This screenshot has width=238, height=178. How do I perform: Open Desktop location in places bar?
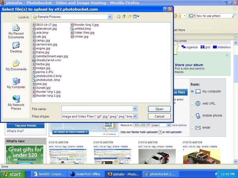(x=16, y=47)
